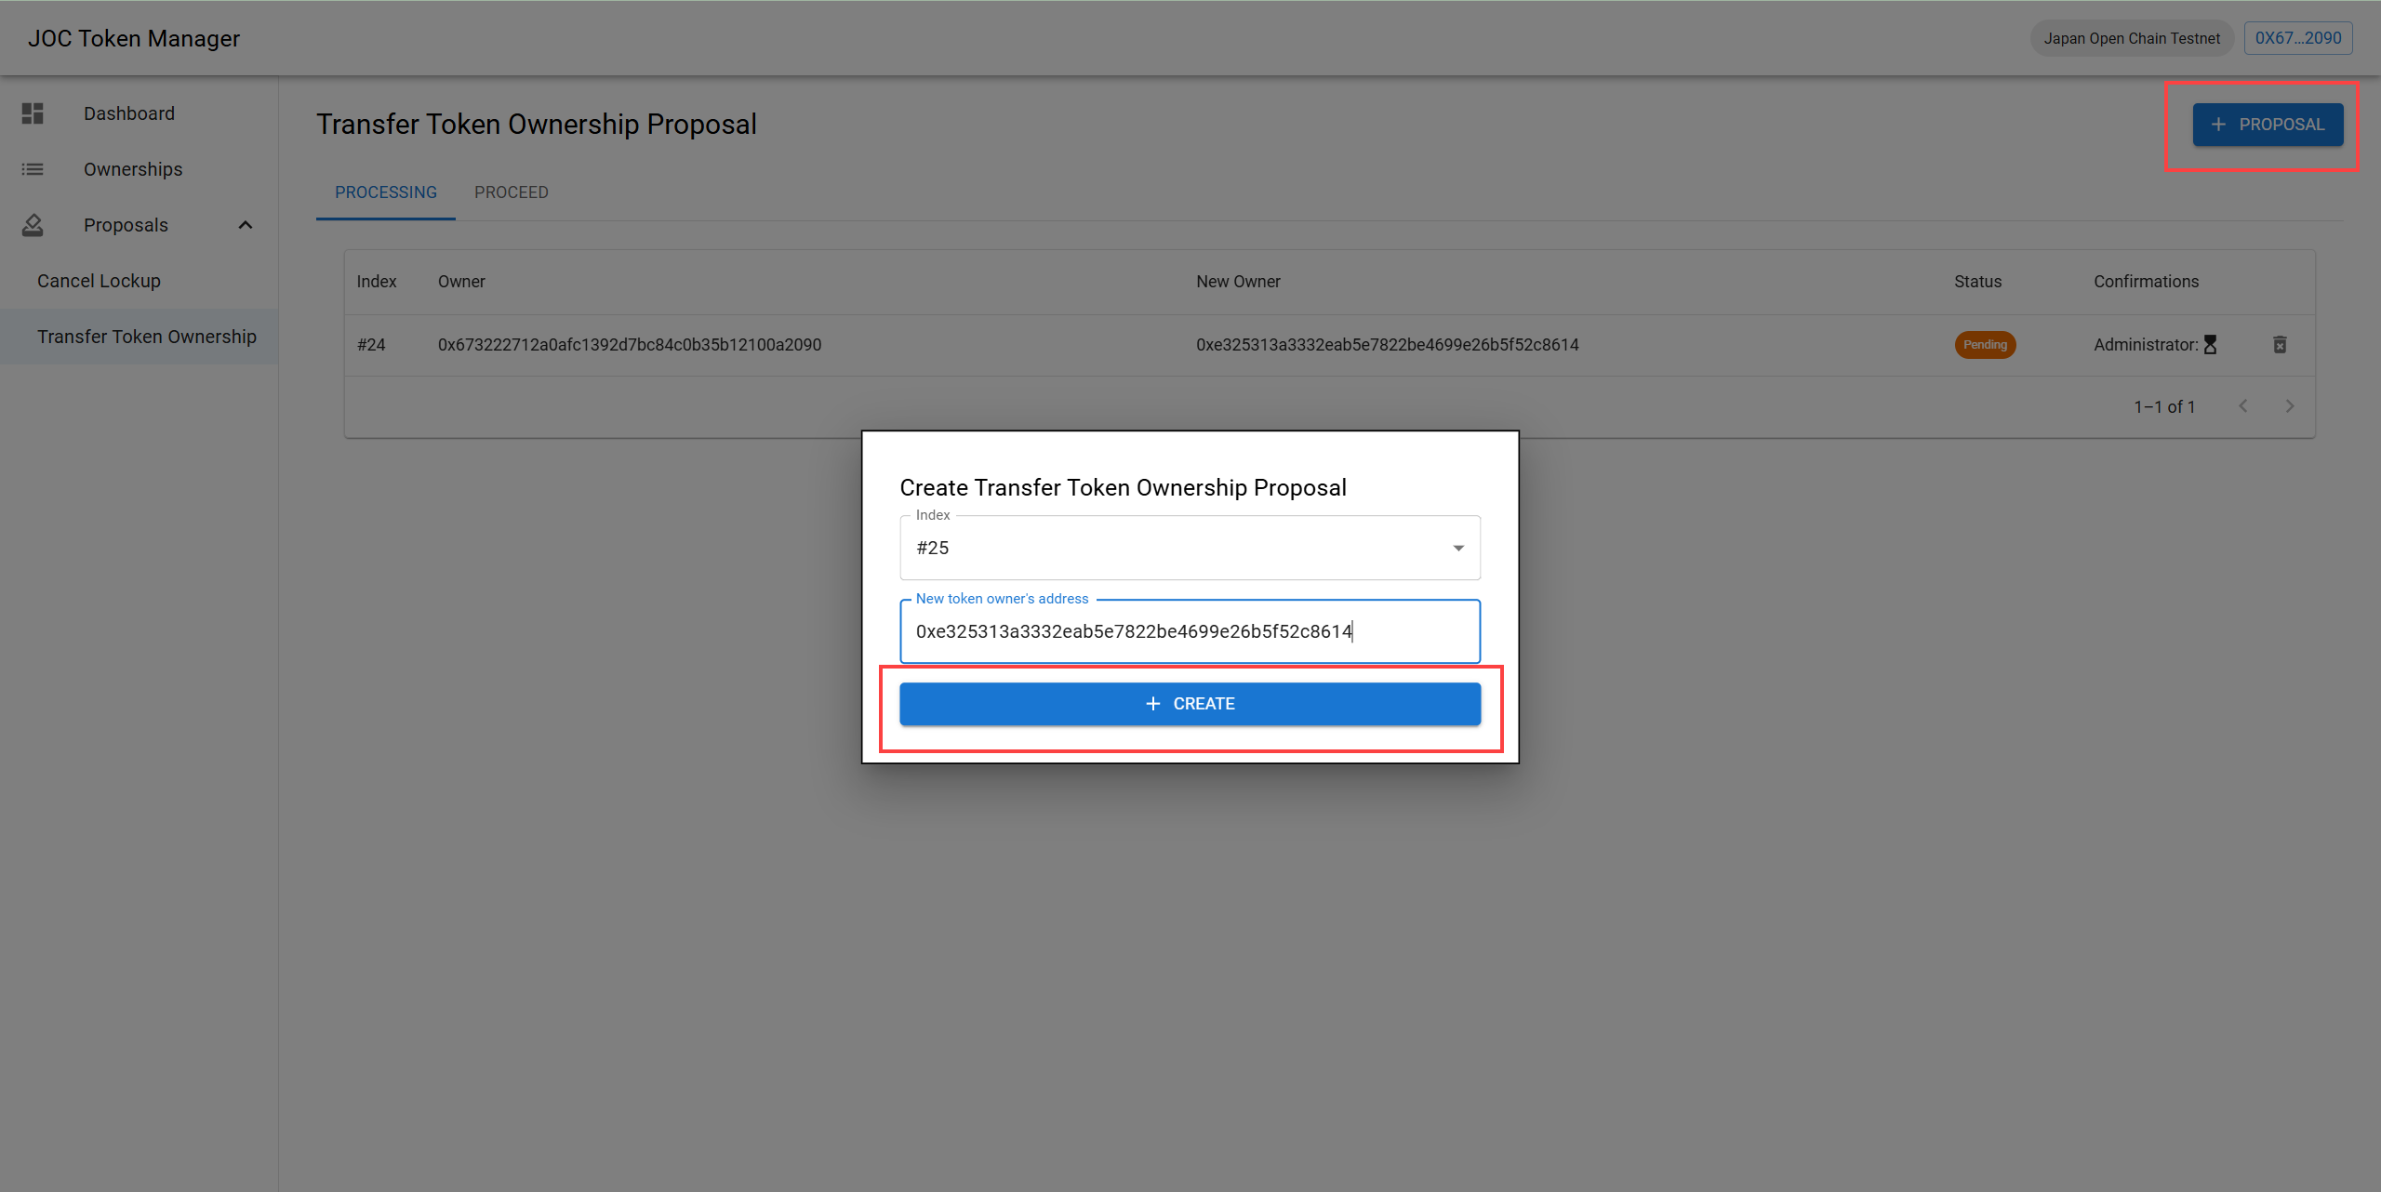Click the Ownerships list icon
Image resolution: width=2381 pixels, height=1192 pixels.
[x=33, y=169]
